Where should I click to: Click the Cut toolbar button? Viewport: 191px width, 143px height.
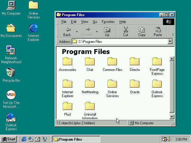(126, 32)
